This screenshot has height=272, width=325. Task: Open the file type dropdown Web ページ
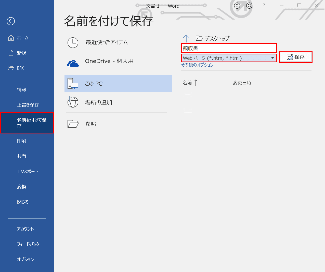coord(229,58)
